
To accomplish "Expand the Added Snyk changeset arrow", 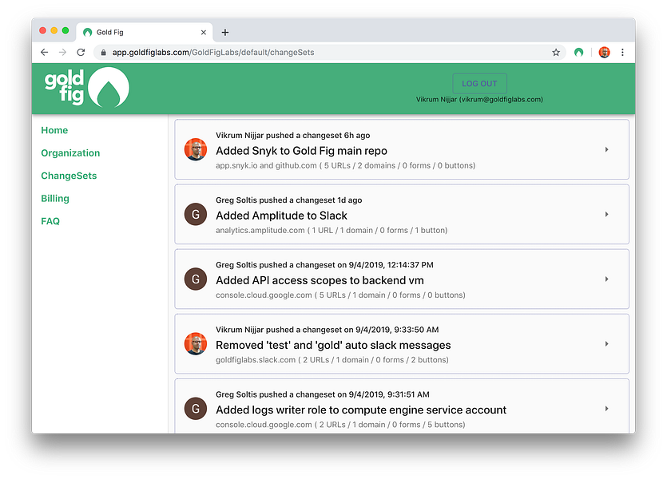I will click(606, 149).
